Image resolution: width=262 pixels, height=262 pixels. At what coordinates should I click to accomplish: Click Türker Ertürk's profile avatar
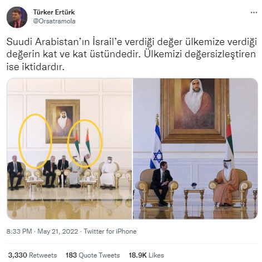click(17, 17)
